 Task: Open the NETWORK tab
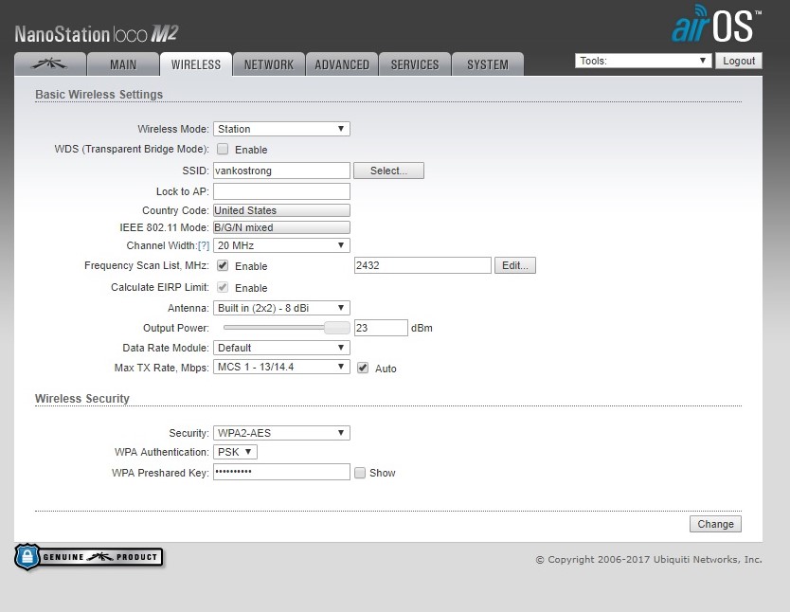268,64
